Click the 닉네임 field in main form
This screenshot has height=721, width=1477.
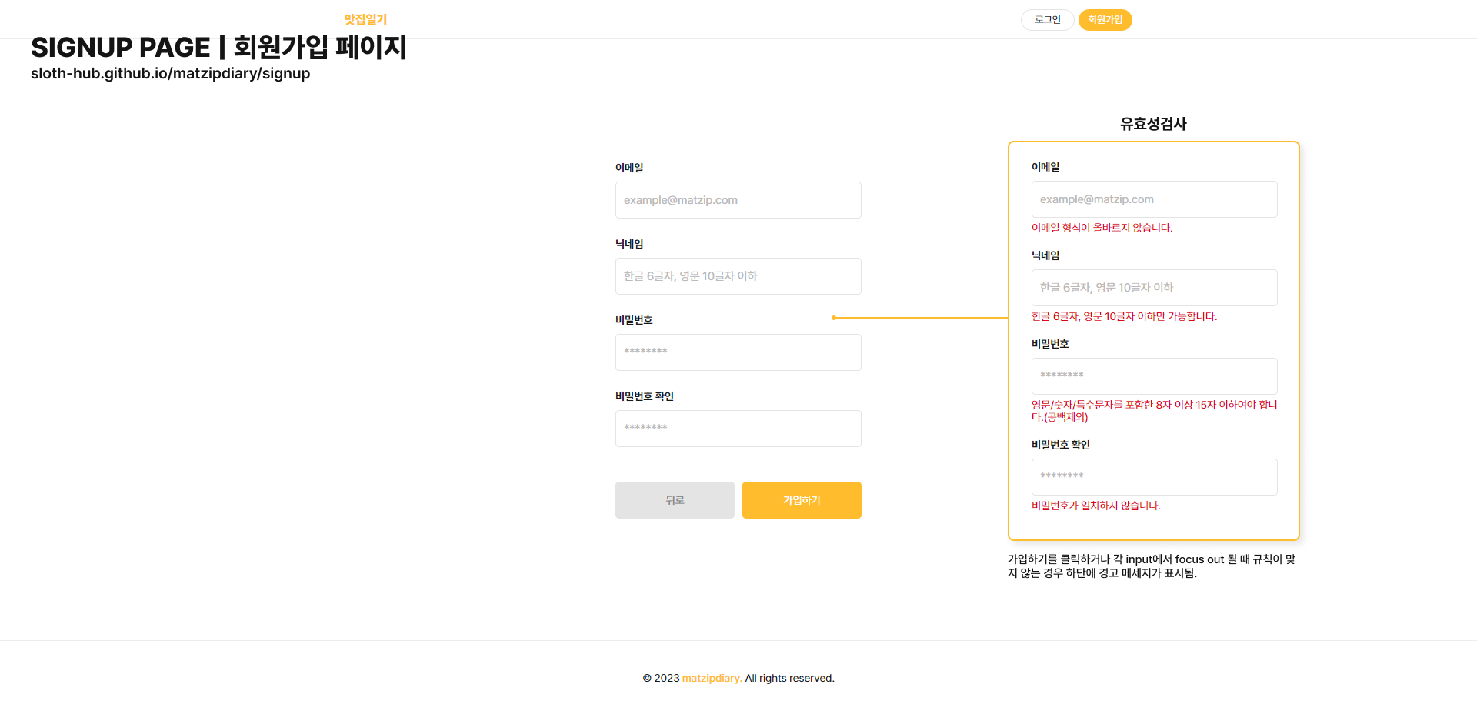tap(738, 276)
